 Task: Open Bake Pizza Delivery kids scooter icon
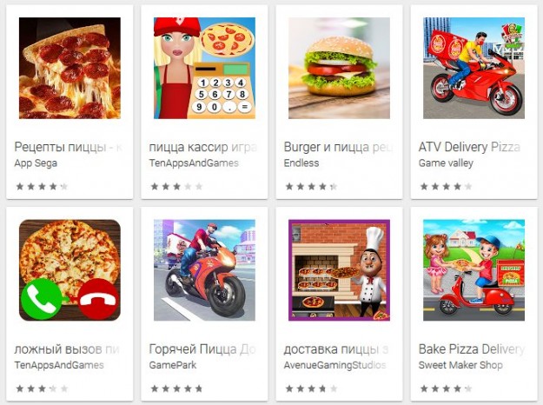[473, 270]
